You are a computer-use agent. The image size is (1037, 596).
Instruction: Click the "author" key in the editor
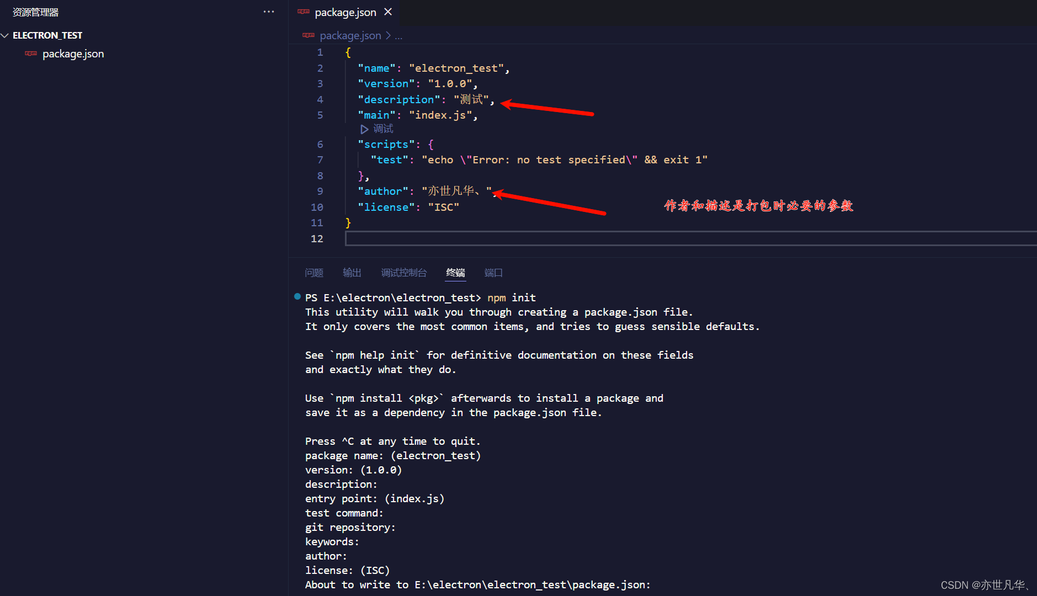tap(383, 191)
